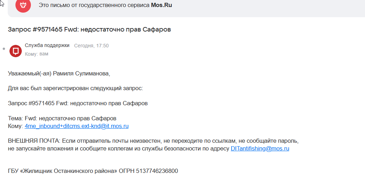Click body line Запрос #9571465 below the greeting
The height and width of the screenshot is (175, 365).
78,103
